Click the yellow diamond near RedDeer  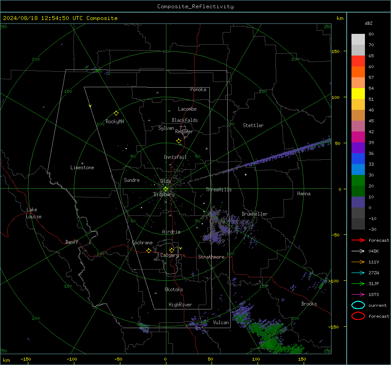pyautogui.click(x=179, y=141)
